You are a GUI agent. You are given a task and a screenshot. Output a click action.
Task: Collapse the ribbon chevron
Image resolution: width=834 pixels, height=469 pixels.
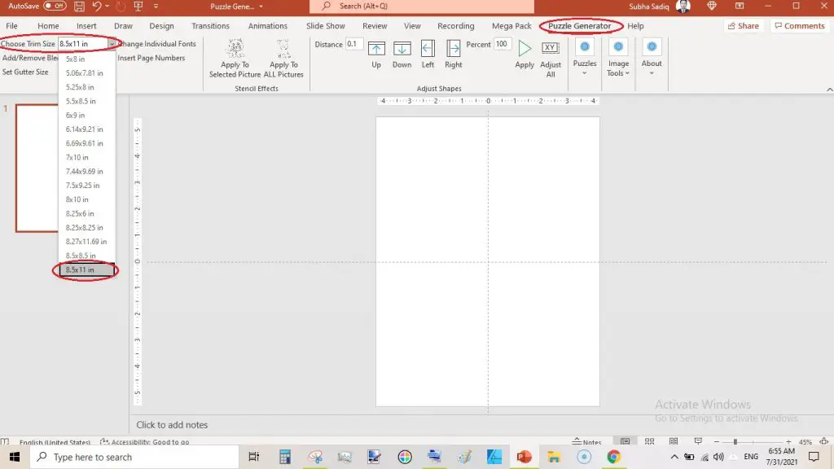pyautogui.click(x=829, y=90)
